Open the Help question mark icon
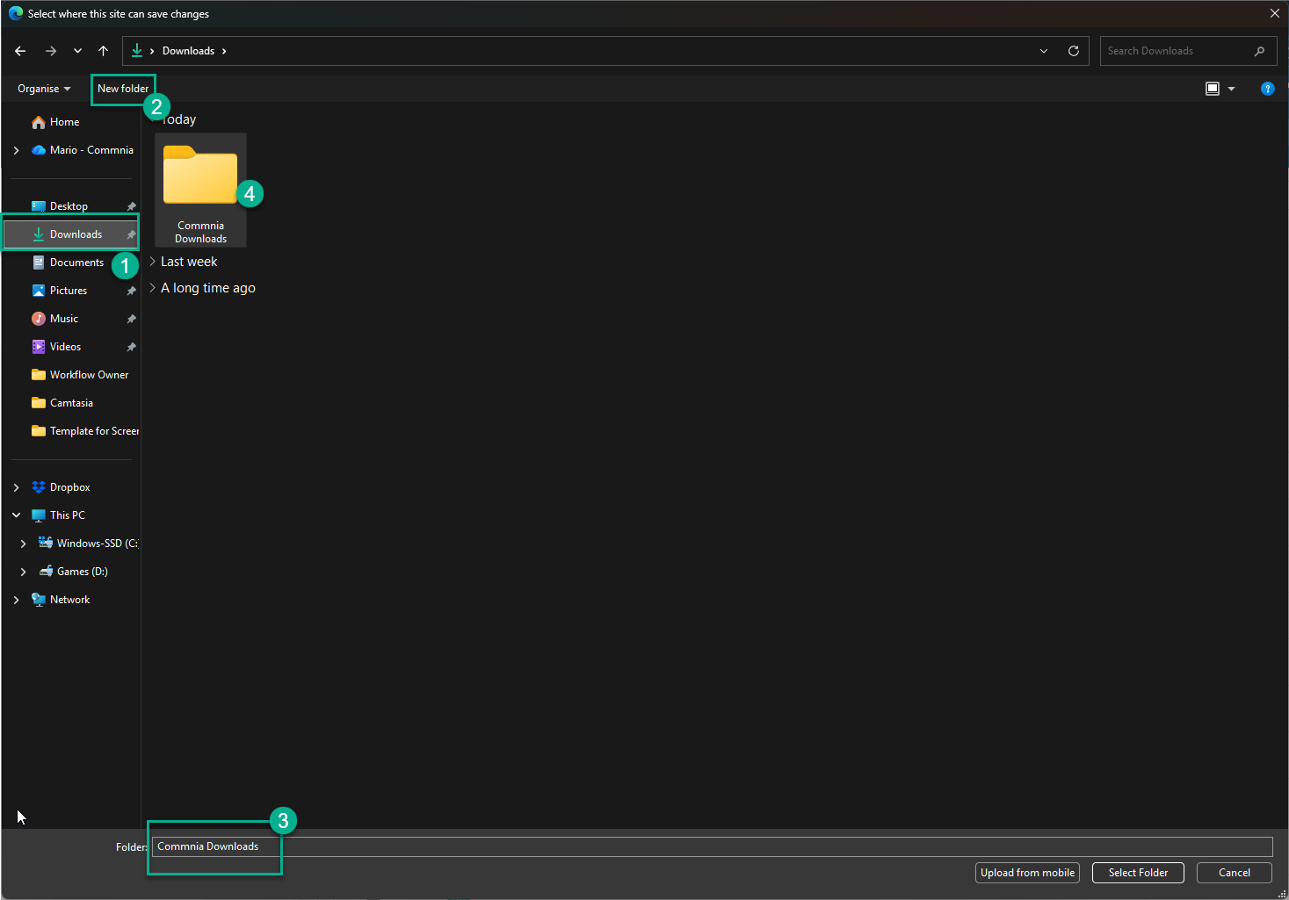The width and height of the screenshot is (1289, 900). (x=1267, y=89)
